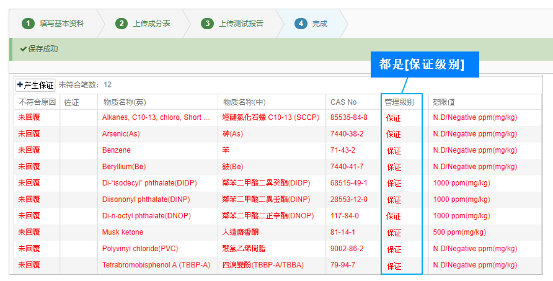Click N.D/Negative limit in Arsenic row

[x=475, y=134]
